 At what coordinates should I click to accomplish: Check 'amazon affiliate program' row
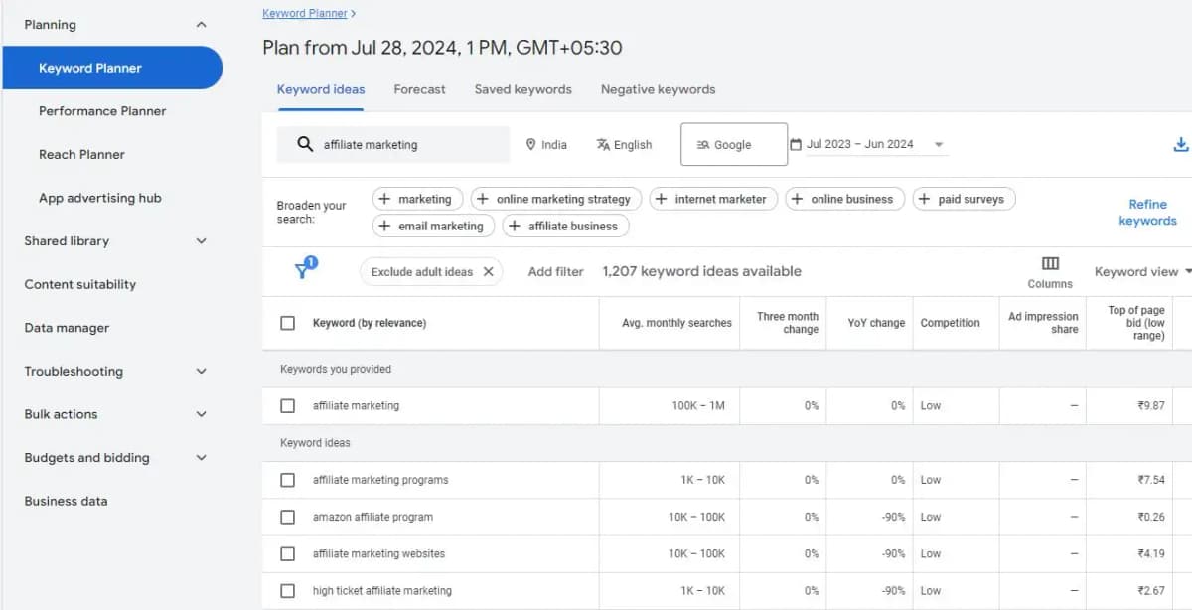[x=288, y=517]
